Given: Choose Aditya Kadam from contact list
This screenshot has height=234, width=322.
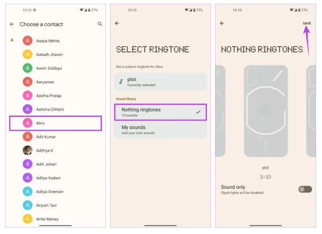Looking at the screenshot, I should pos(48,178).
